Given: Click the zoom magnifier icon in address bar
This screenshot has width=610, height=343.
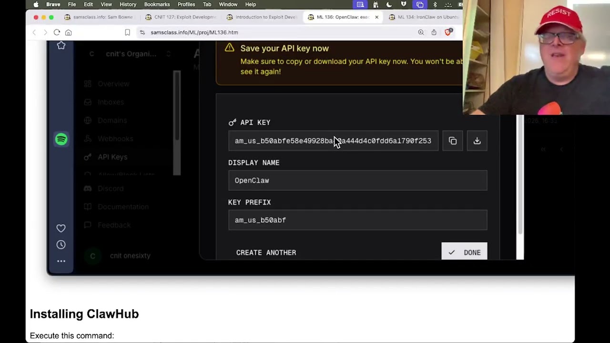Looking at the screenshot, I should pyautogui.click(x=421, y=32).
